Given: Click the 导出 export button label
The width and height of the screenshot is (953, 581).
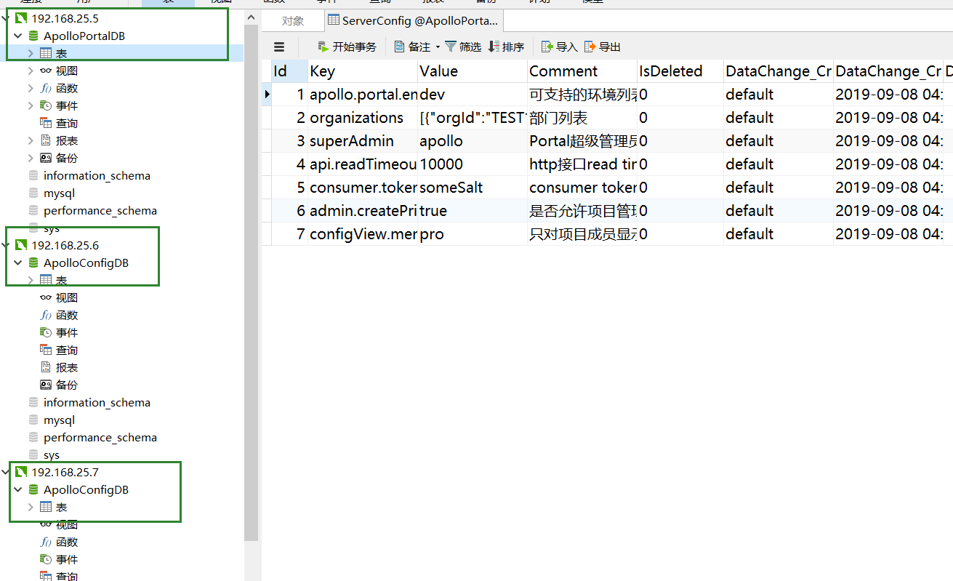Looking at the screenshot, I should click(610, 47).
